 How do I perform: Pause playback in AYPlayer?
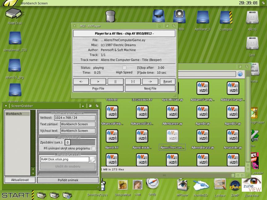click(115, 82)
